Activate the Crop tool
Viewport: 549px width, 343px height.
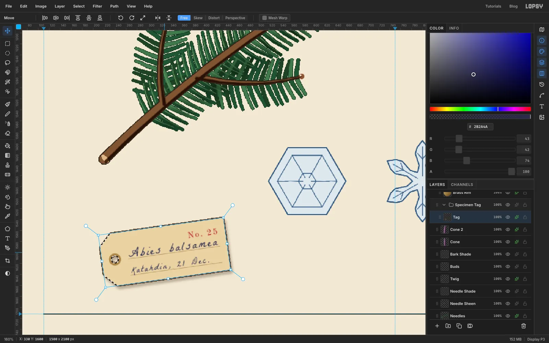click(8, 261)
